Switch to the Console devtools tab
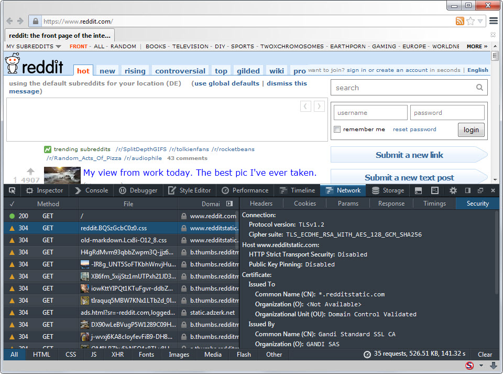Viewport: 503px width, 374px height. [x=91, y=190]
